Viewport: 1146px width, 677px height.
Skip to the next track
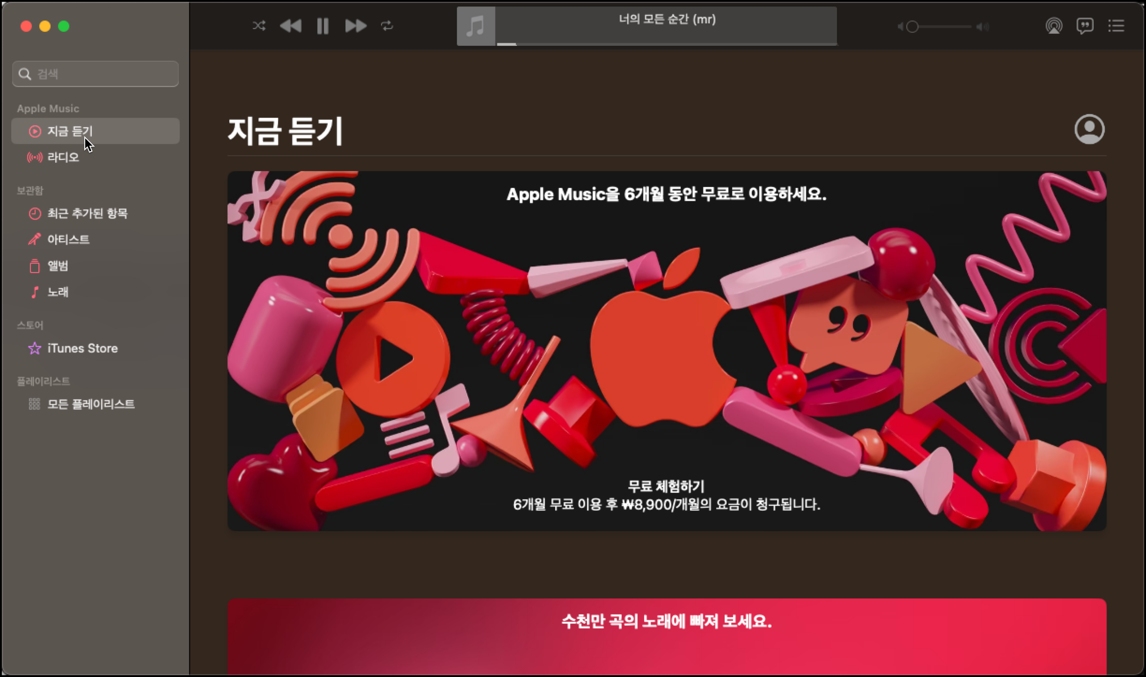(x=355, y=26)
